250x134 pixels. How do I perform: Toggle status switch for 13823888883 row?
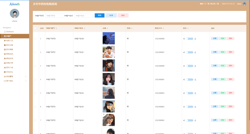pyautogui.click(x=190, y=107)
